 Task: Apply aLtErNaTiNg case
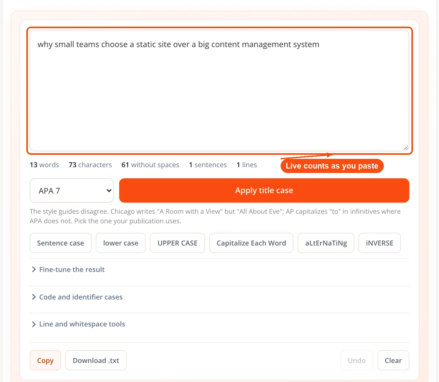[x=326, y=243]
